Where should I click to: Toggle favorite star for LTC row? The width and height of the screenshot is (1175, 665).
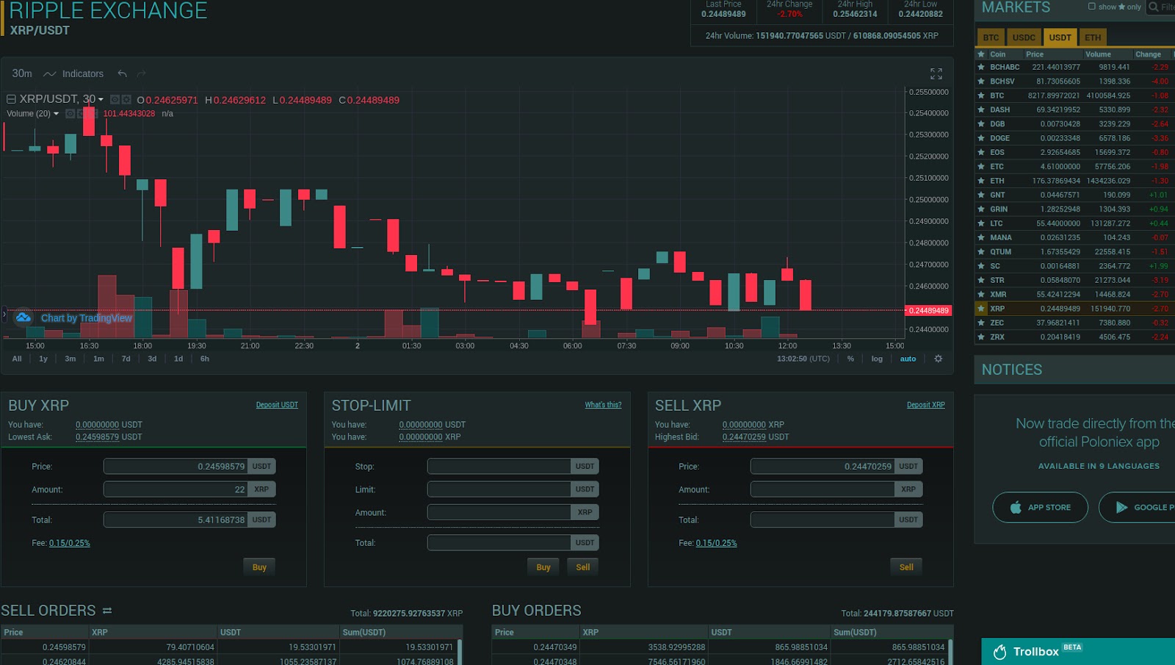pyautogui.click(x=981, y=223)
